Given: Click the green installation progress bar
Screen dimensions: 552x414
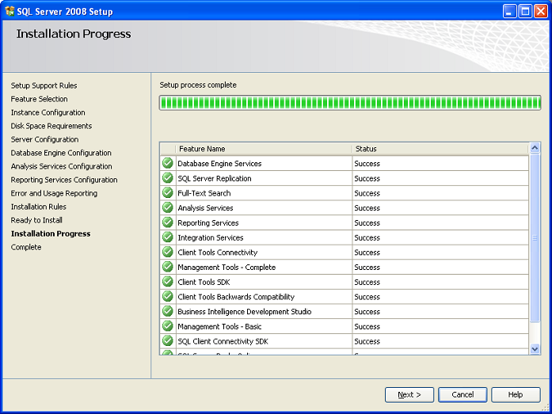Looking at the screenshot, I should tap(350, 103).
